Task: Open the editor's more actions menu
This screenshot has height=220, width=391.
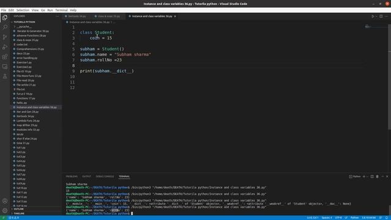Action: click(386, 16)
